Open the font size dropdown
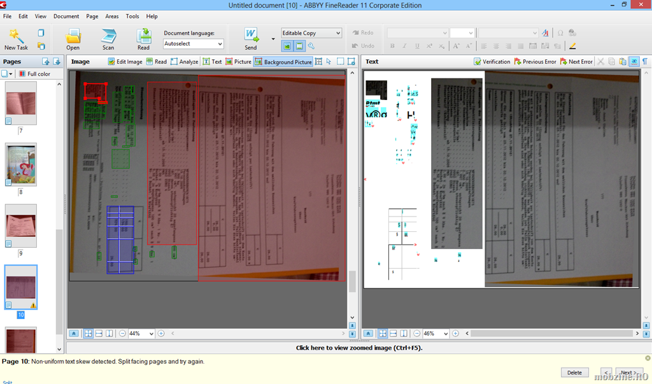 coord(462,33)
